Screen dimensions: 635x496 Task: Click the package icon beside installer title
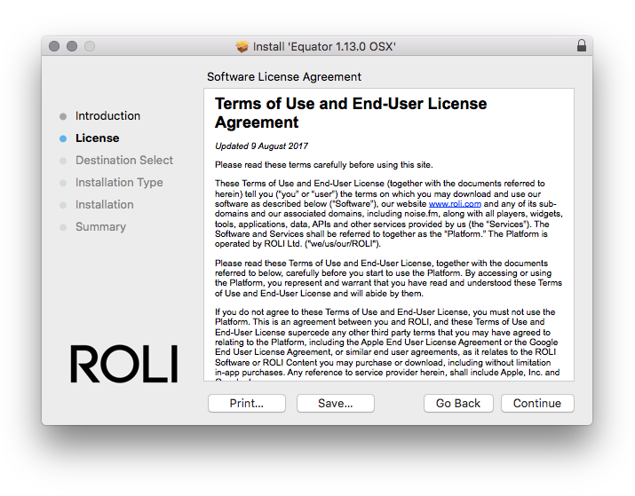pos(242,46)
